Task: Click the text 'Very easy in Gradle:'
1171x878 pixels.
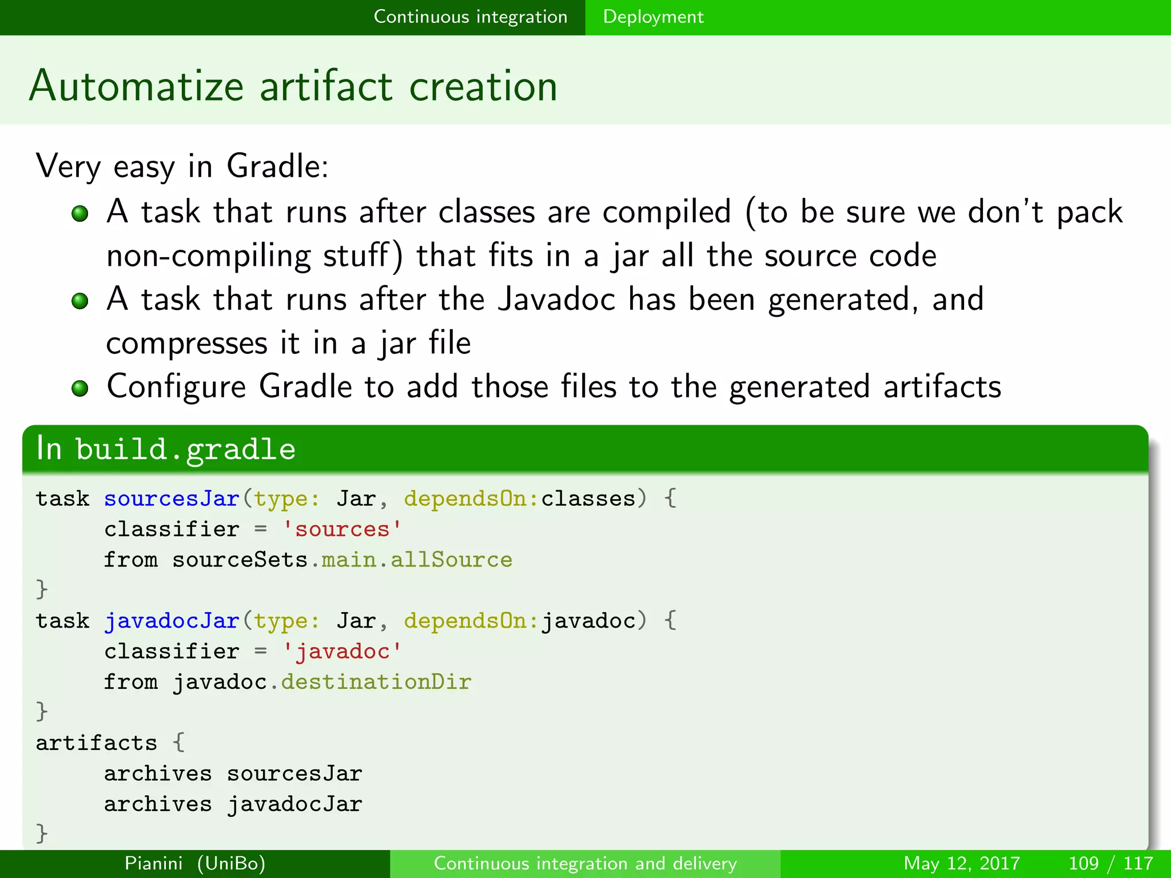Action: tap(182, 166)
